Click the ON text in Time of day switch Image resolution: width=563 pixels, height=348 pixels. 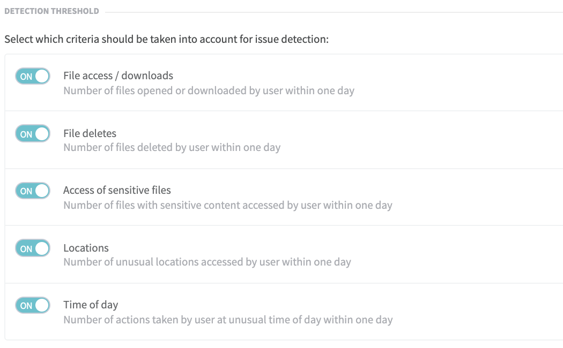(26, 306)
